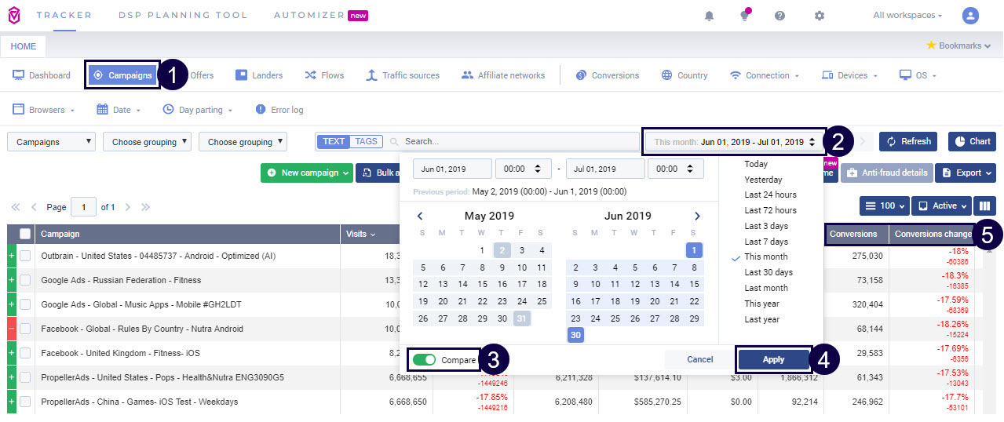Go to next month in calendar
The width and height of the screenshot is (1004, 422).
[697, 216]
